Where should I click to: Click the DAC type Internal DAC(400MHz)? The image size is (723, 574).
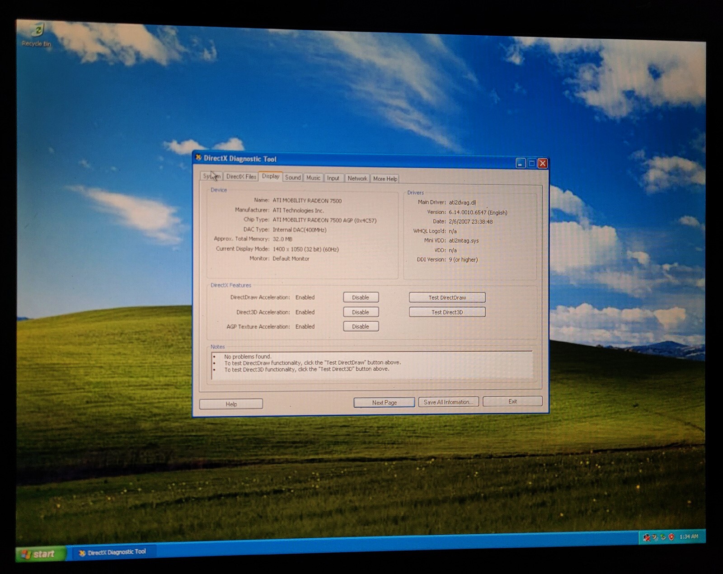click(x=299, y=230)
